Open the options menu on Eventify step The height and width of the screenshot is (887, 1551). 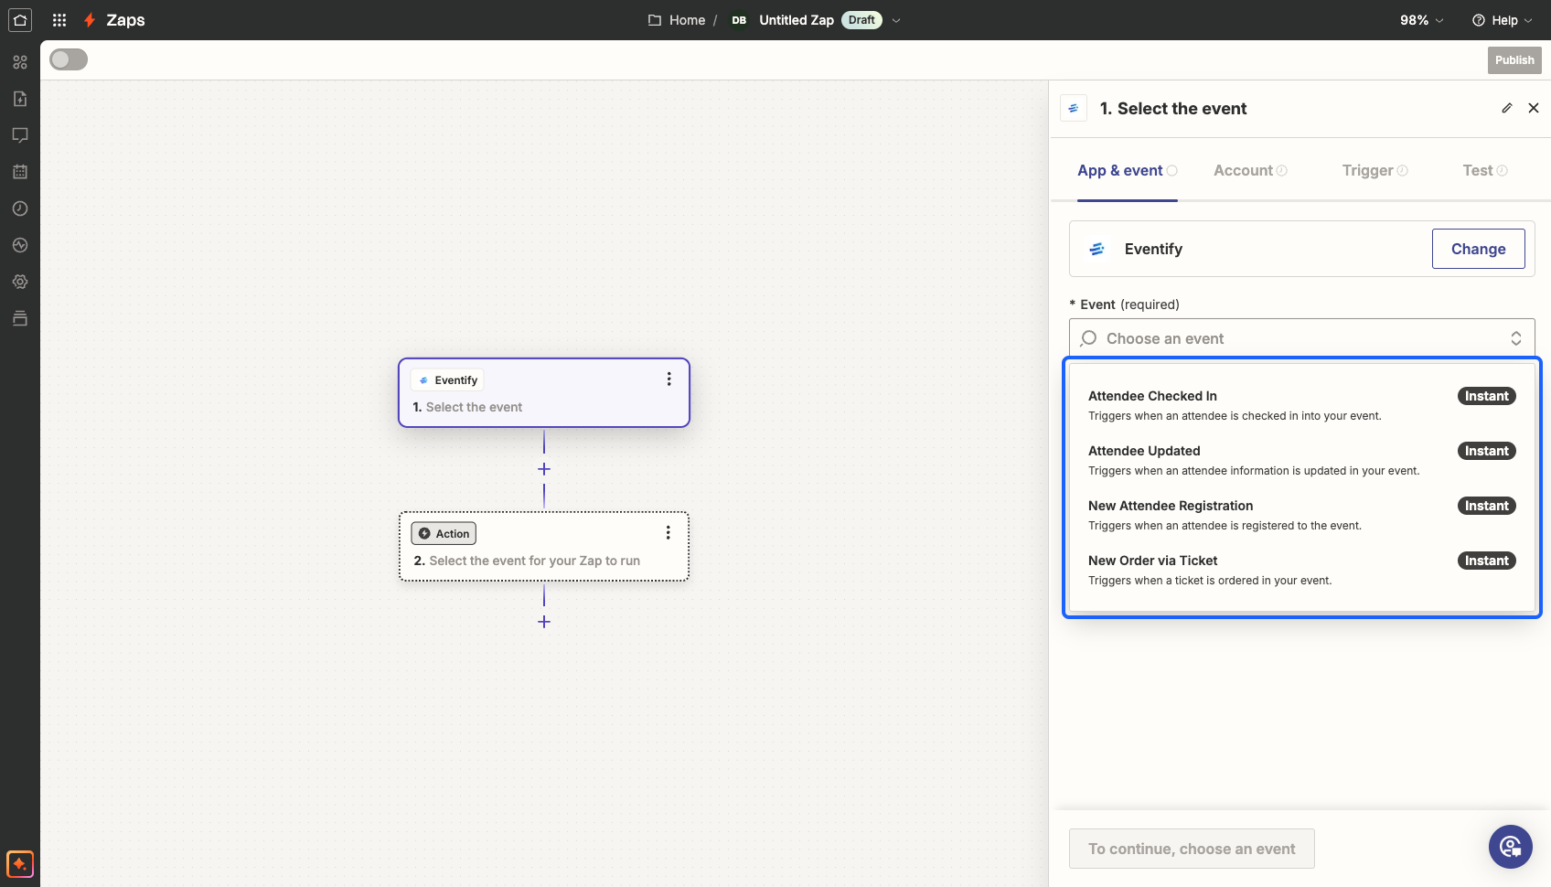pos(669,379)
